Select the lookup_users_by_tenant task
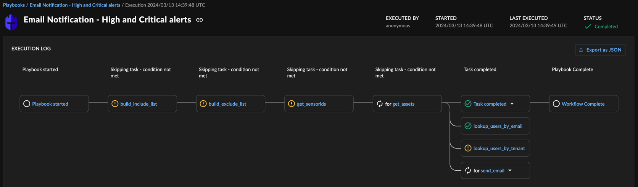Screen dimensions: 638x187 (x=499, y=148)
